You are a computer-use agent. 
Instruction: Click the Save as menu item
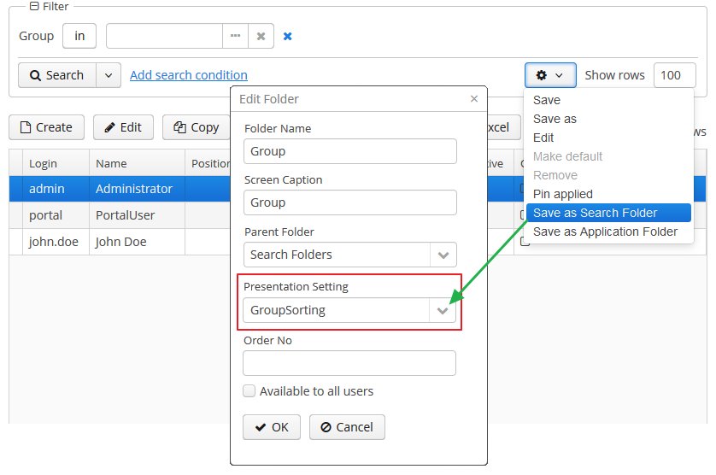(x=555, y=119)
